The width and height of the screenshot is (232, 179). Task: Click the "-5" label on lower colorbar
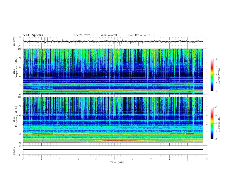click(x=216, y=123)
